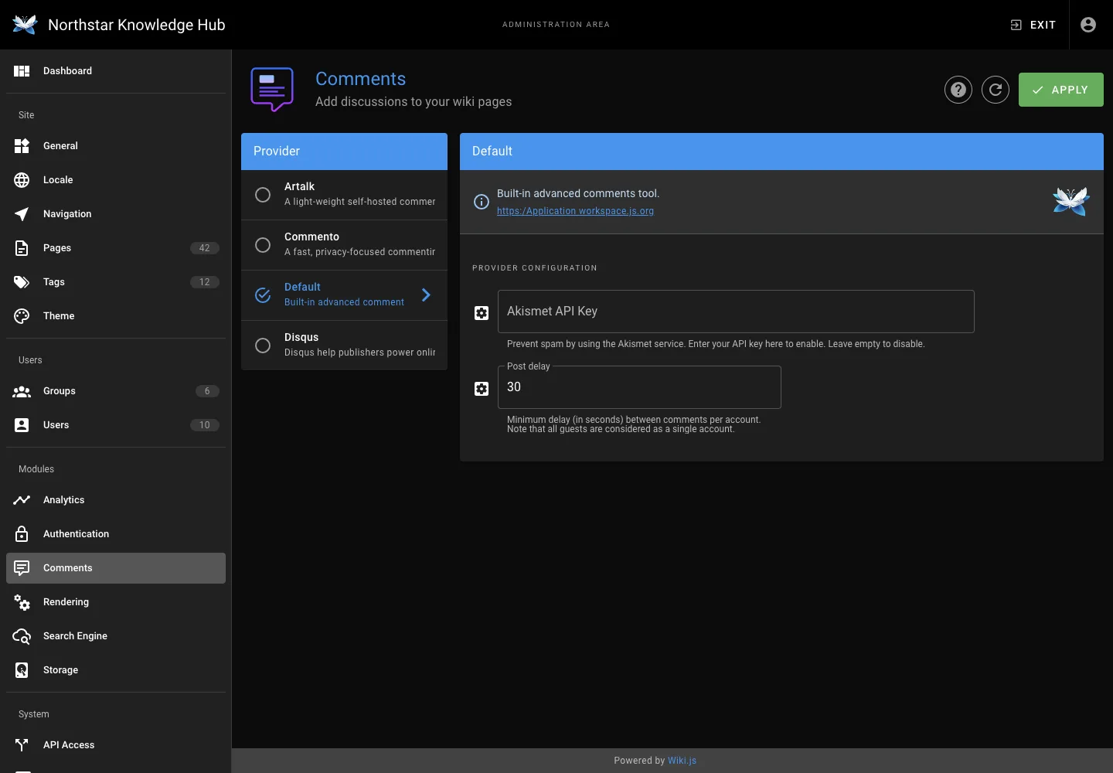The image size is (1113, 773).
Task: Click the info icon in Default panel
Action: pyautogui.click(x=482, y=202)
